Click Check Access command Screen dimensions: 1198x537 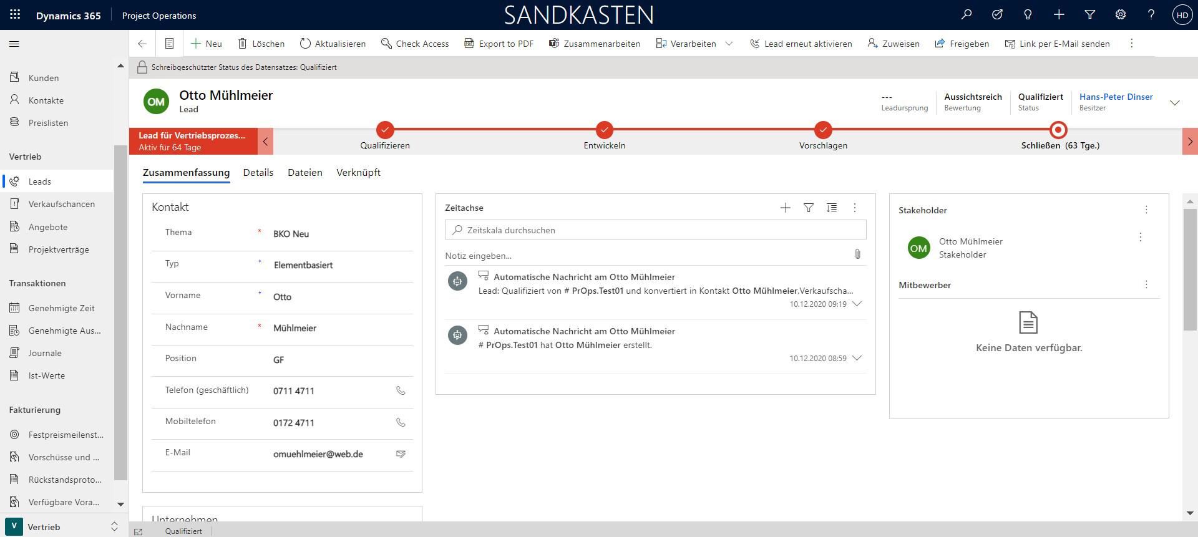[x=415, y=44]
